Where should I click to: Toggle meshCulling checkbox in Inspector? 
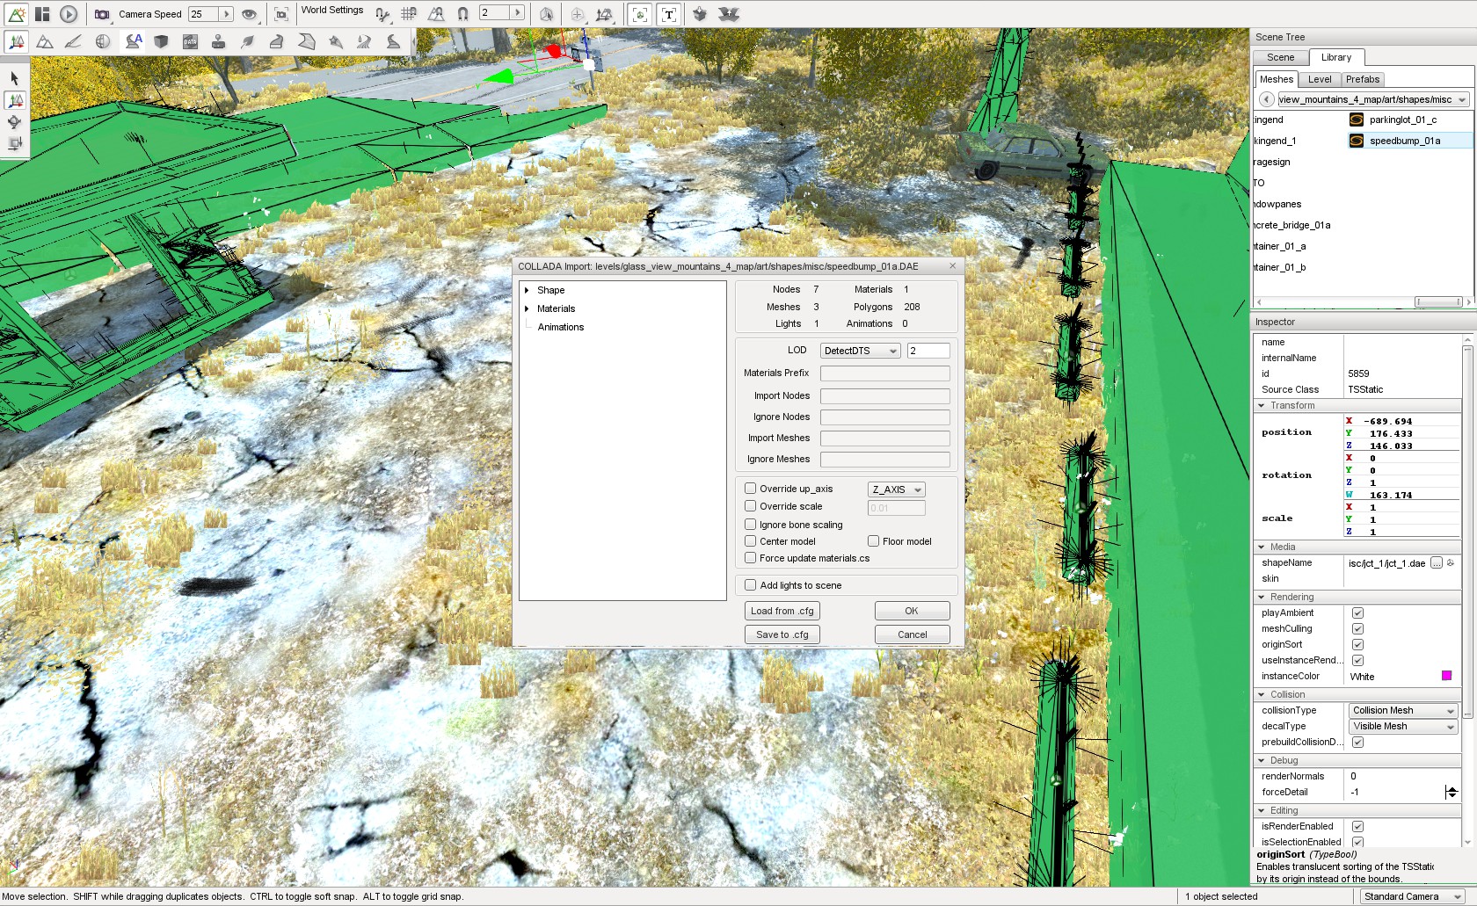(1357, 629)
